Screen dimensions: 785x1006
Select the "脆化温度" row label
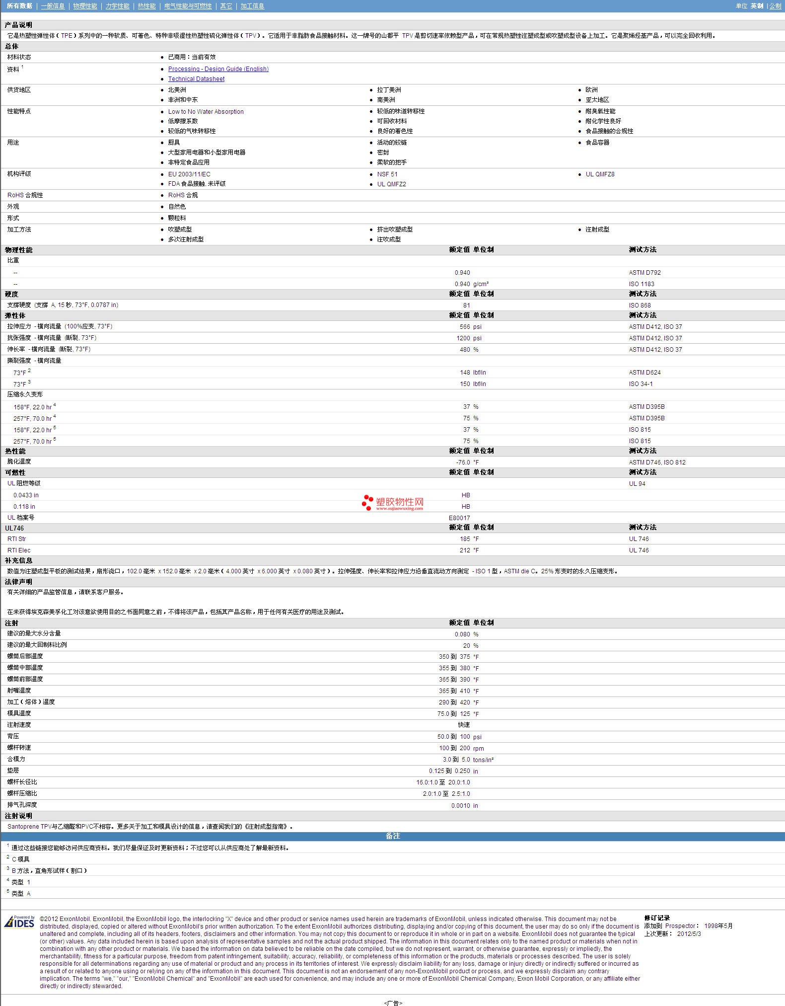pos(19,462)
